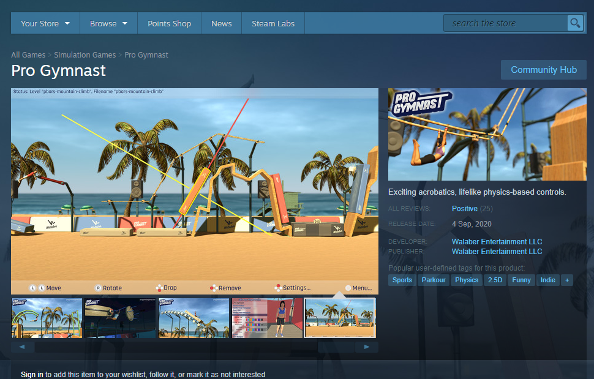This screenshot has width=594, height=379.
Task: Click the Pro Gymnast breadcrumb link
Action: 146,55
